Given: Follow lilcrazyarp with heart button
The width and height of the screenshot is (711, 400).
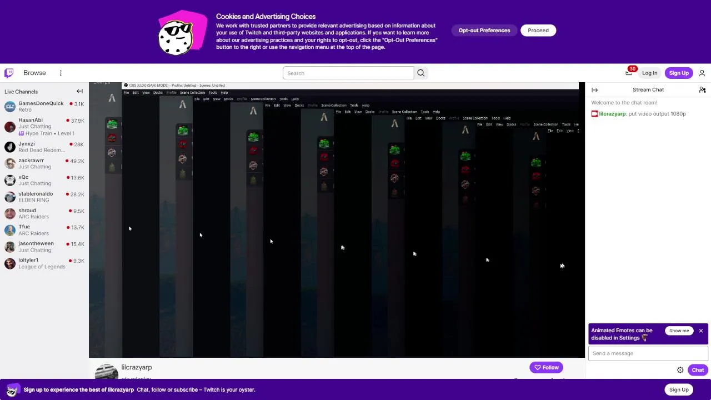Looking at the screenshot, I should [546, 367].
